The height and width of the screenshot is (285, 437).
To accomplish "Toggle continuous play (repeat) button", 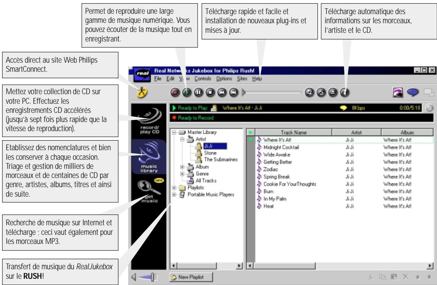I will 309,92.
